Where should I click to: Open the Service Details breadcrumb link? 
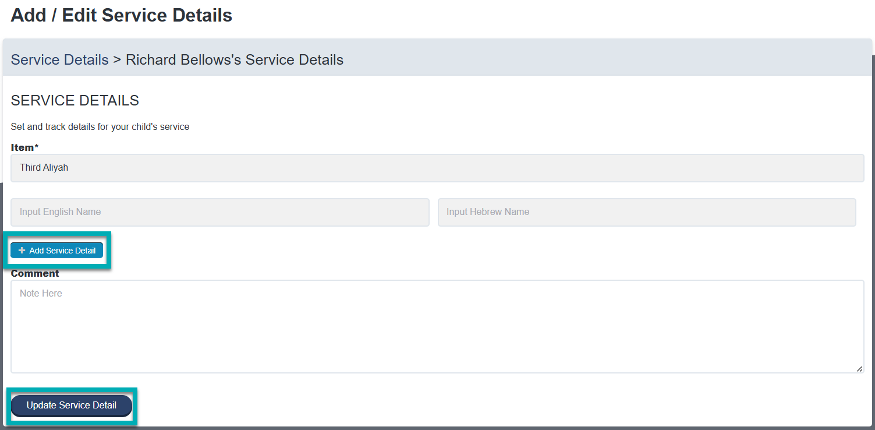(x=59, y=59)
